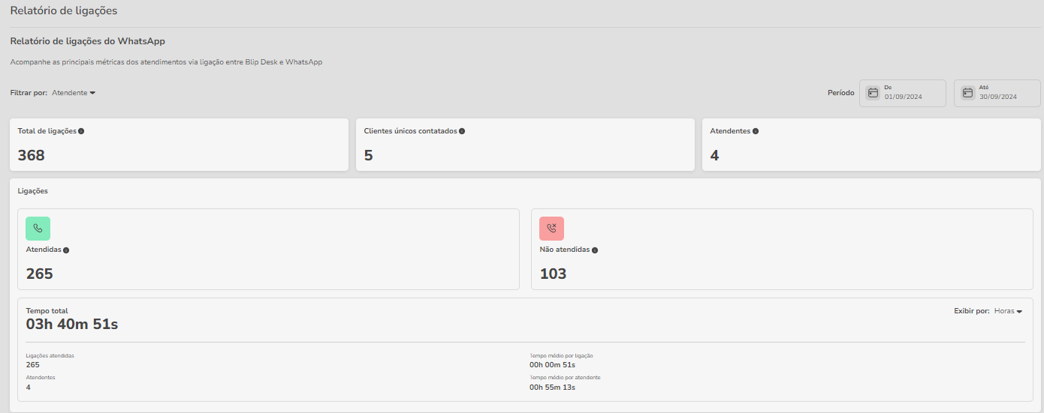This screenshot has width=1044, height=413.
Task: Click the Atendidas count 265
Action: tap(40, 274)
